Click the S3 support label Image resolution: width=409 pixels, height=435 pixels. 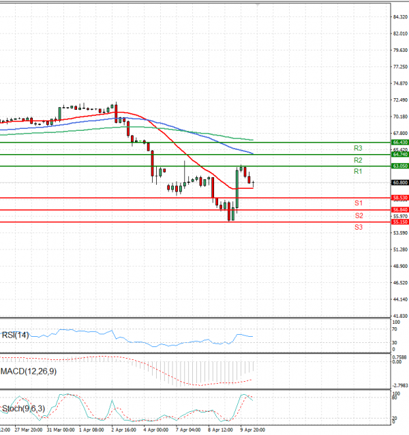coord(359,227)
